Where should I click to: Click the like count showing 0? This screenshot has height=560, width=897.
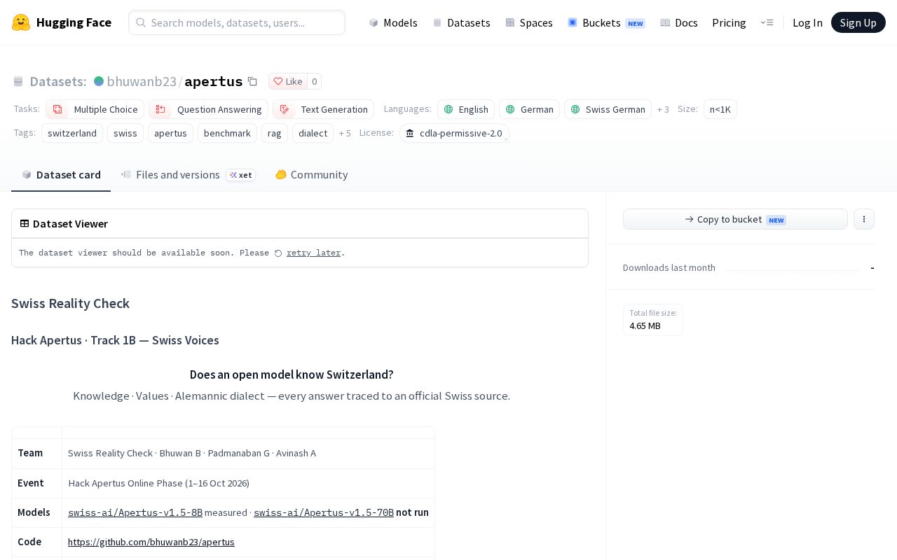click(x=314, y=81)
